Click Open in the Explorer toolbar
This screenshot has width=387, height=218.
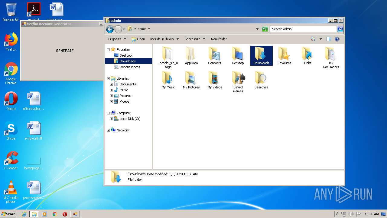(x=138, y=39)
